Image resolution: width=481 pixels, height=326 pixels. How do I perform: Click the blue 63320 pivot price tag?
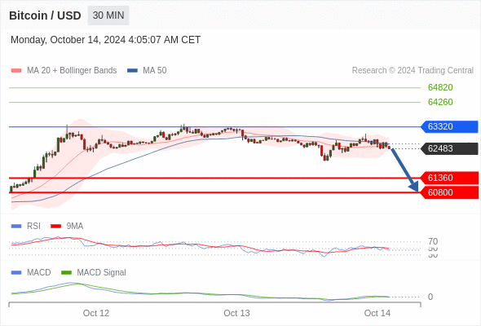coord(449,126)
